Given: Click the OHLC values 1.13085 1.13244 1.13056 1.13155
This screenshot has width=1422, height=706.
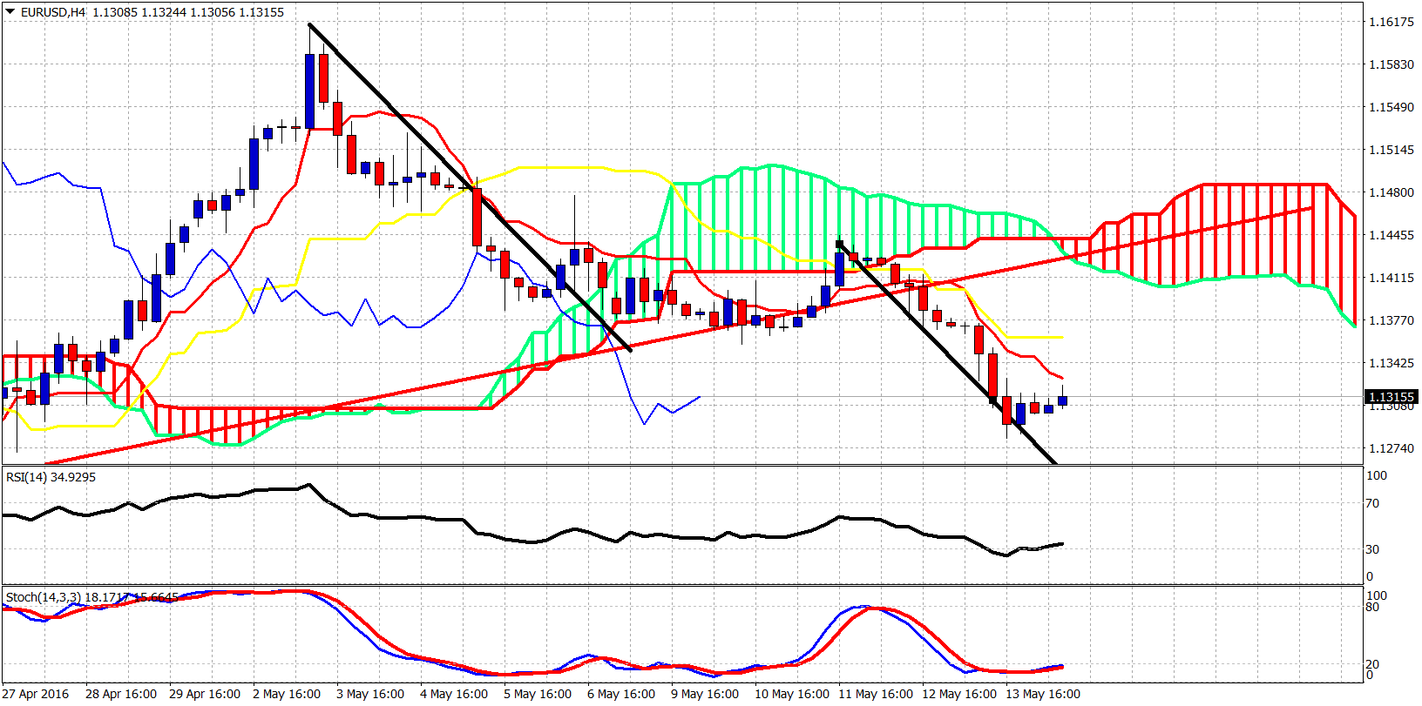Looking at the screenshot, I should (x=187, y=12).
